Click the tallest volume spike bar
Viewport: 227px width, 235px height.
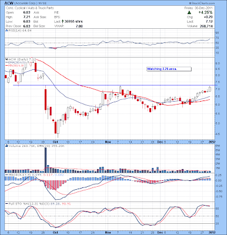pos(46,160)
